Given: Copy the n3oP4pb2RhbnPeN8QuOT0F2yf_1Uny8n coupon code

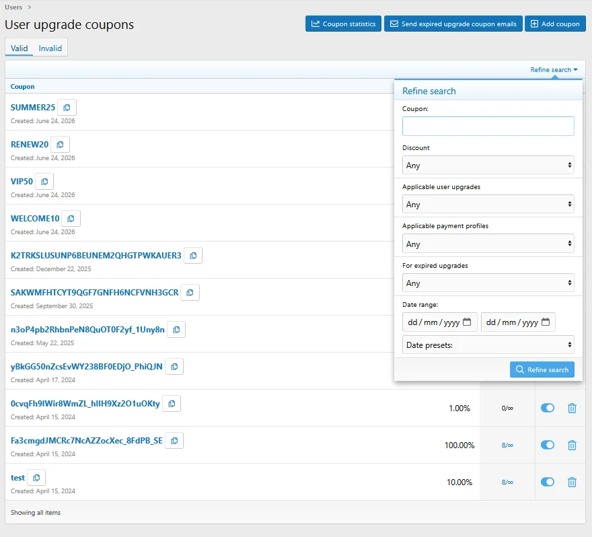Looking at the screenshot, I should click(176, 330).
